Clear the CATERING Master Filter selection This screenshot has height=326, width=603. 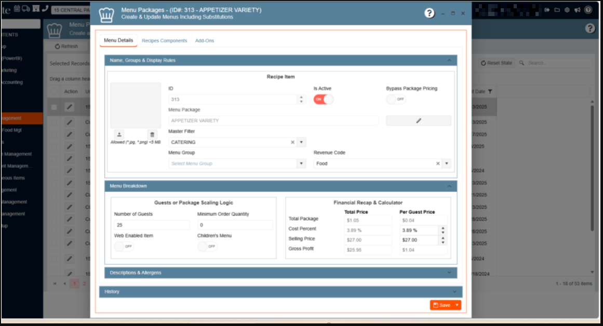point(292,142)
